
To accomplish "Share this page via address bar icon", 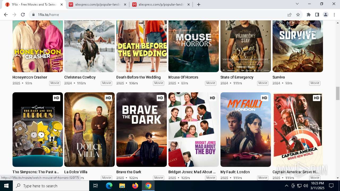I will pyautogui.click(x=290, y=15).
